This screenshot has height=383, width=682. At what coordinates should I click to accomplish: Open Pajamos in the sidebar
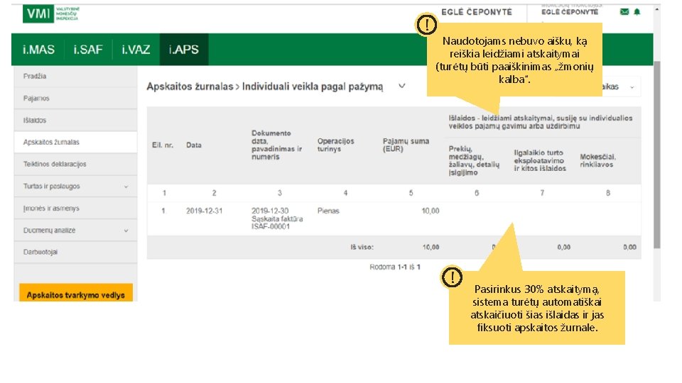pyautogui.click(x=75, y=99)
